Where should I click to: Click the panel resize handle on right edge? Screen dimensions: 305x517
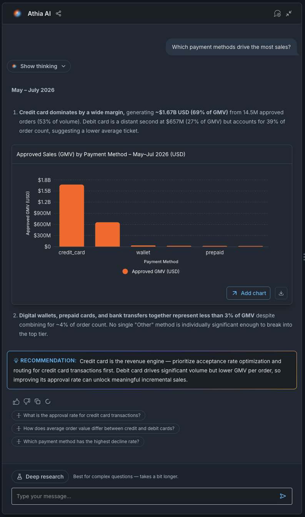click(x=304, y=257)
